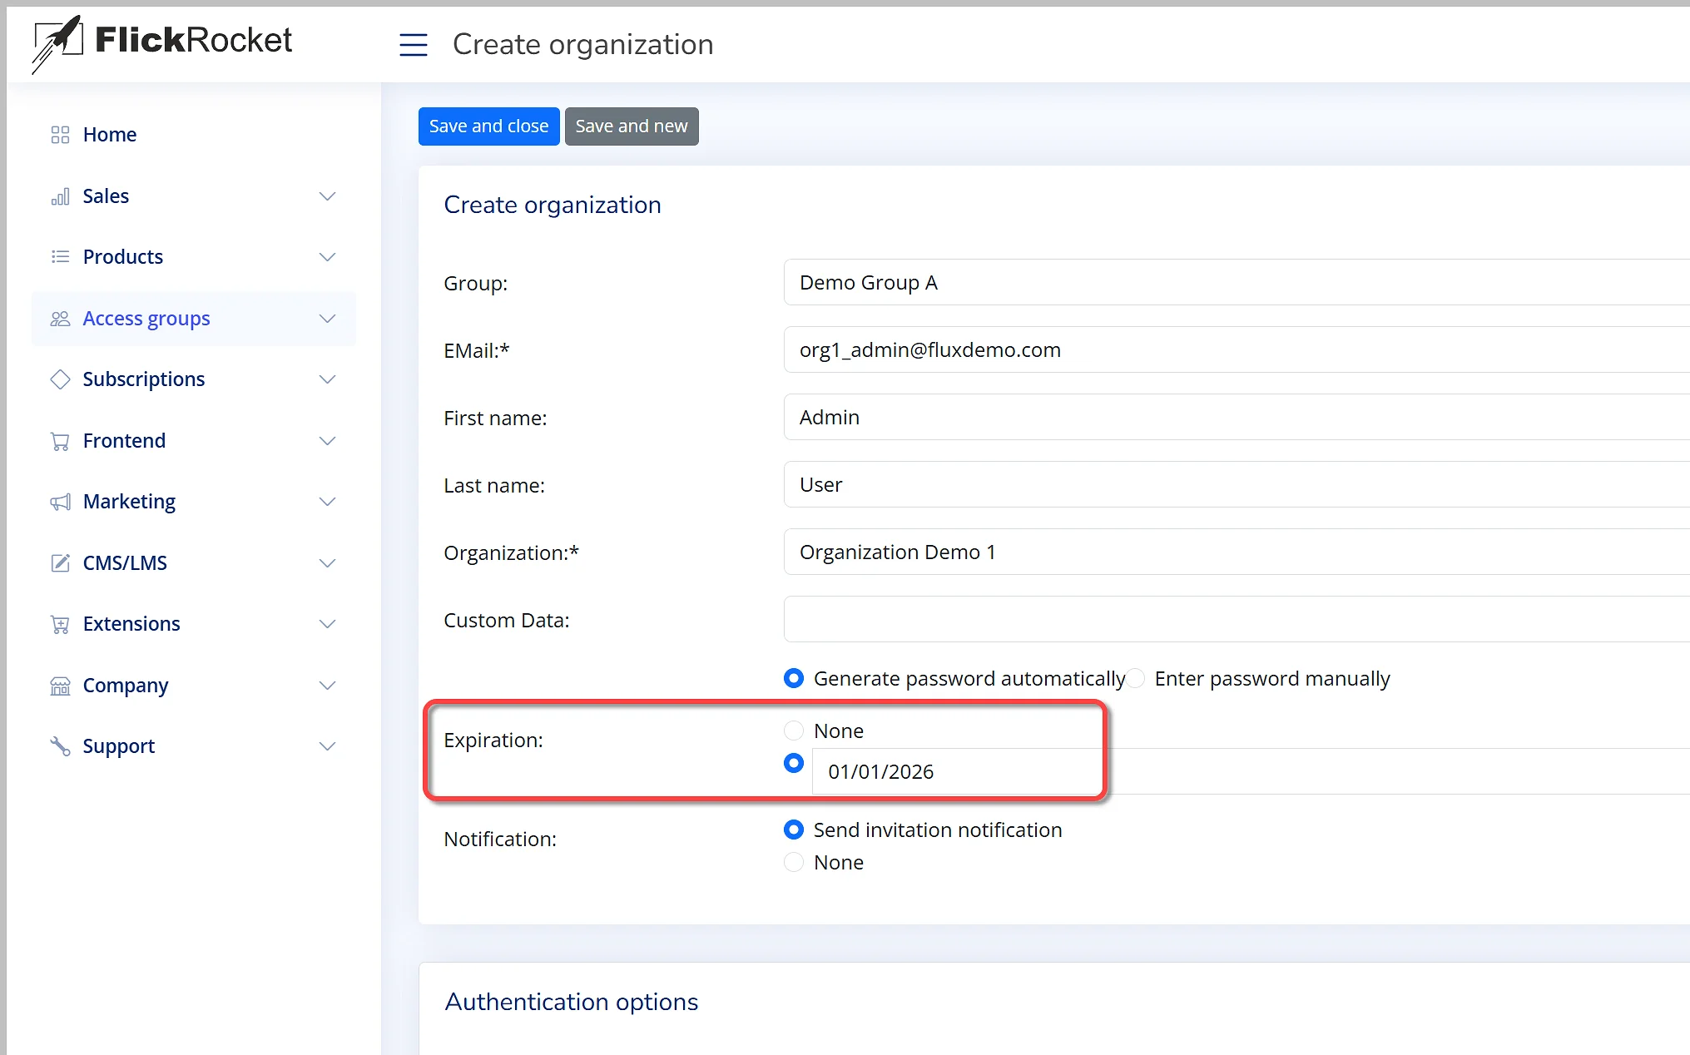Open CMS/LMS menu item
1690x1055 pixels.
click(125, 563)
